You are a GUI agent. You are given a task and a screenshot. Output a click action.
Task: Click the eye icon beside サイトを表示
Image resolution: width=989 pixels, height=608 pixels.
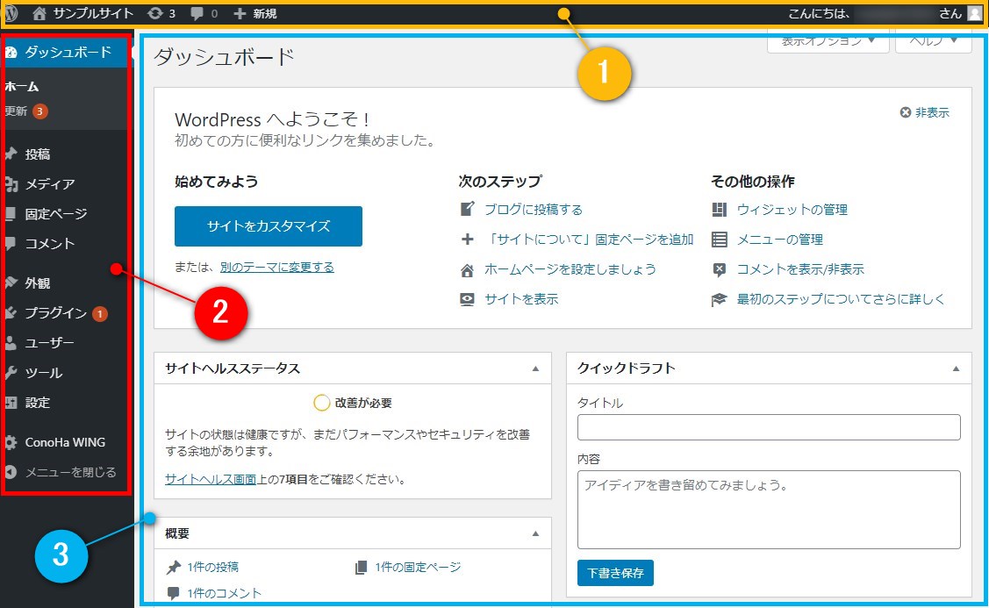click(x=468, y=299)
